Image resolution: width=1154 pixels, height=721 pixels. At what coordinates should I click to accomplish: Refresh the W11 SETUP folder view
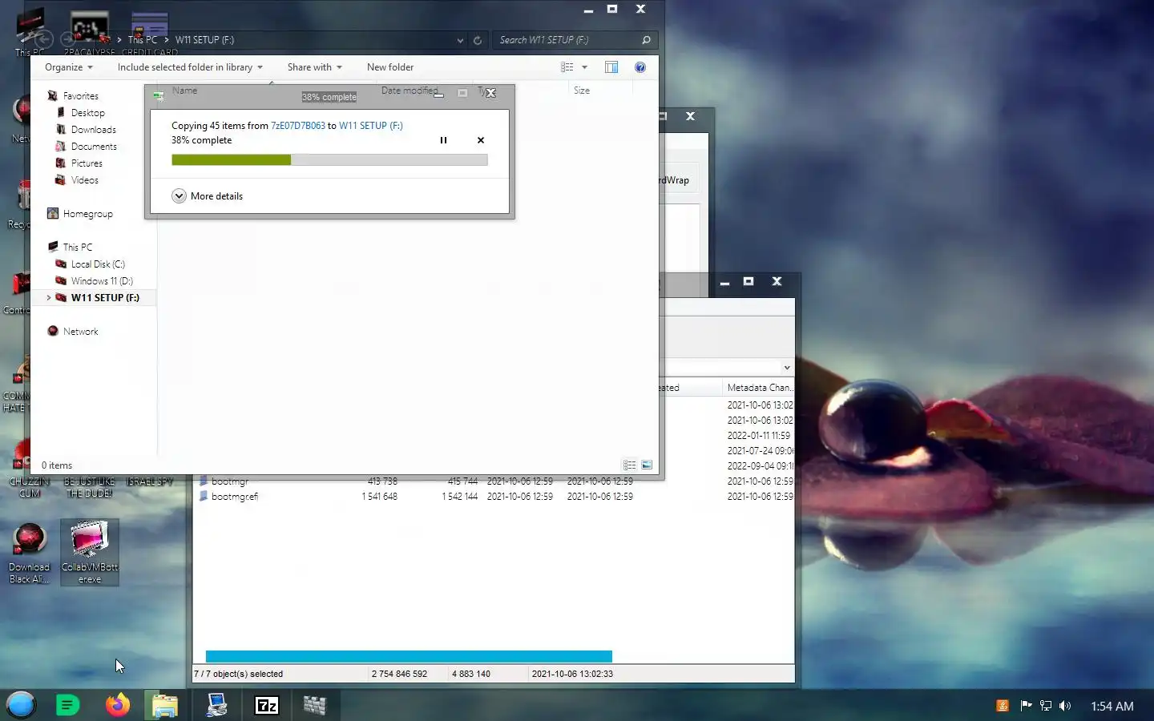point(478,40)
